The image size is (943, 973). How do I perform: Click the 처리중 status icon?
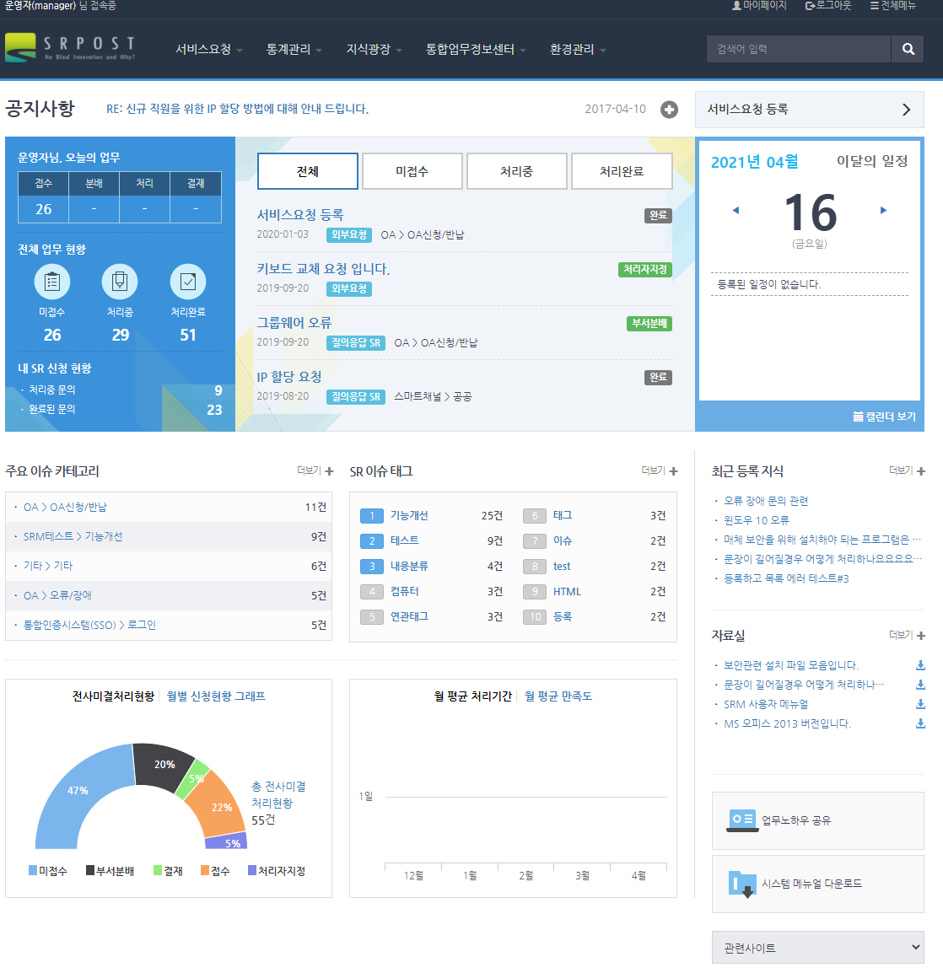120,282
